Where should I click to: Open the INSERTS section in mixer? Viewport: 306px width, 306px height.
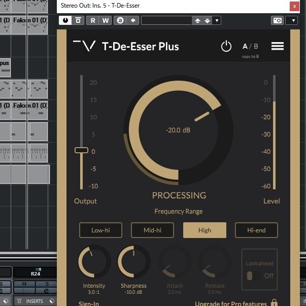[x=35, y=301]
